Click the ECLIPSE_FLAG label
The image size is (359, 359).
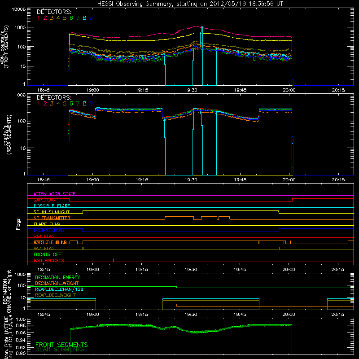click(49, 230)
